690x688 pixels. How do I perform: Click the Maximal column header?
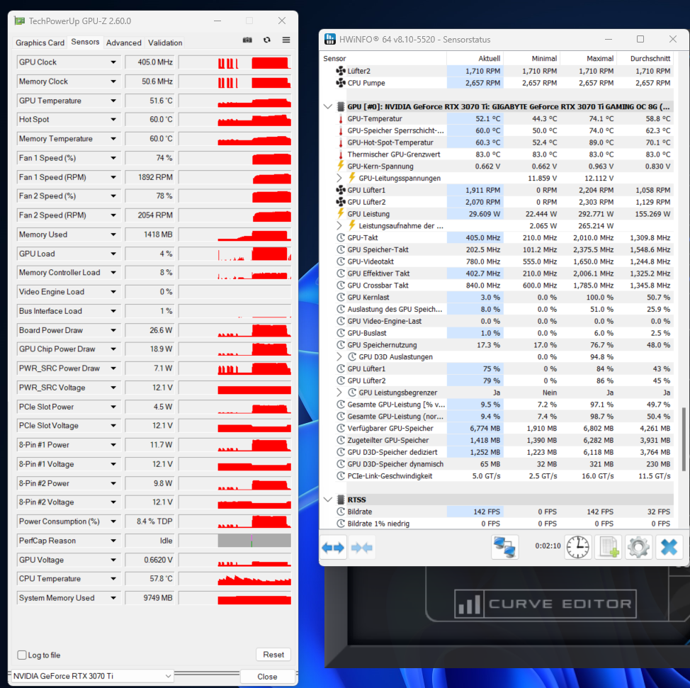[588, 59]
